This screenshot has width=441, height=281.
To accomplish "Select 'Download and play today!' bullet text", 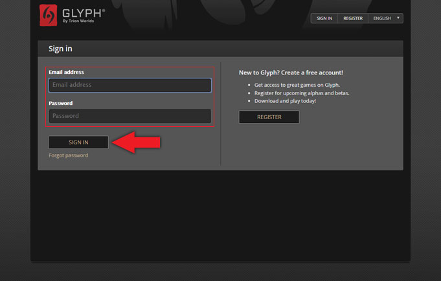I will pyautogui.click(x=285, y=101).
